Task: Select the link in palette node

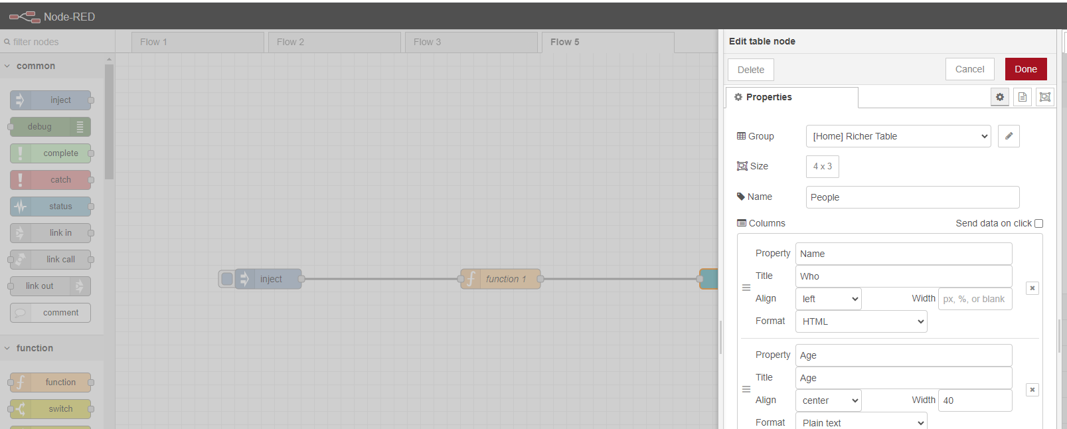Action: pyautogui.click(x=50, y=233)
